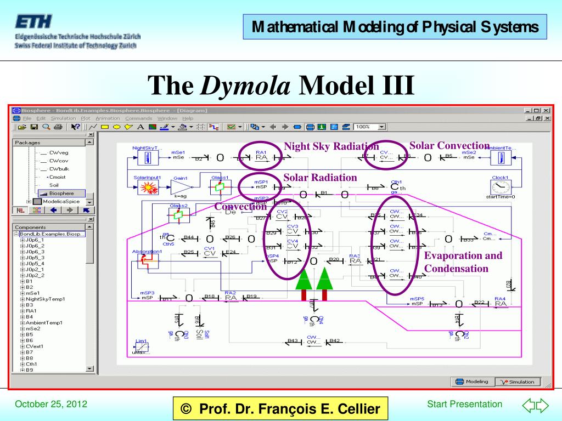562x421 pixels.
Task: Click the SolarInput1 sun block in diagram
Action: click(148, 187)
